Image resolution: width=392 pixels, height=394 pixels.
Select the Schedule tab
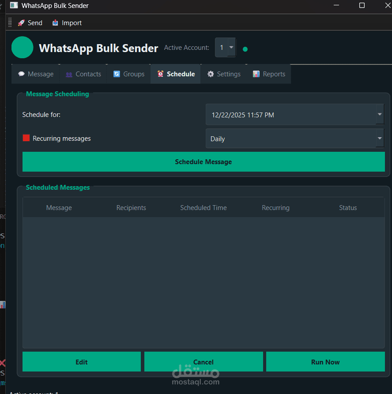tap(176, 74)
